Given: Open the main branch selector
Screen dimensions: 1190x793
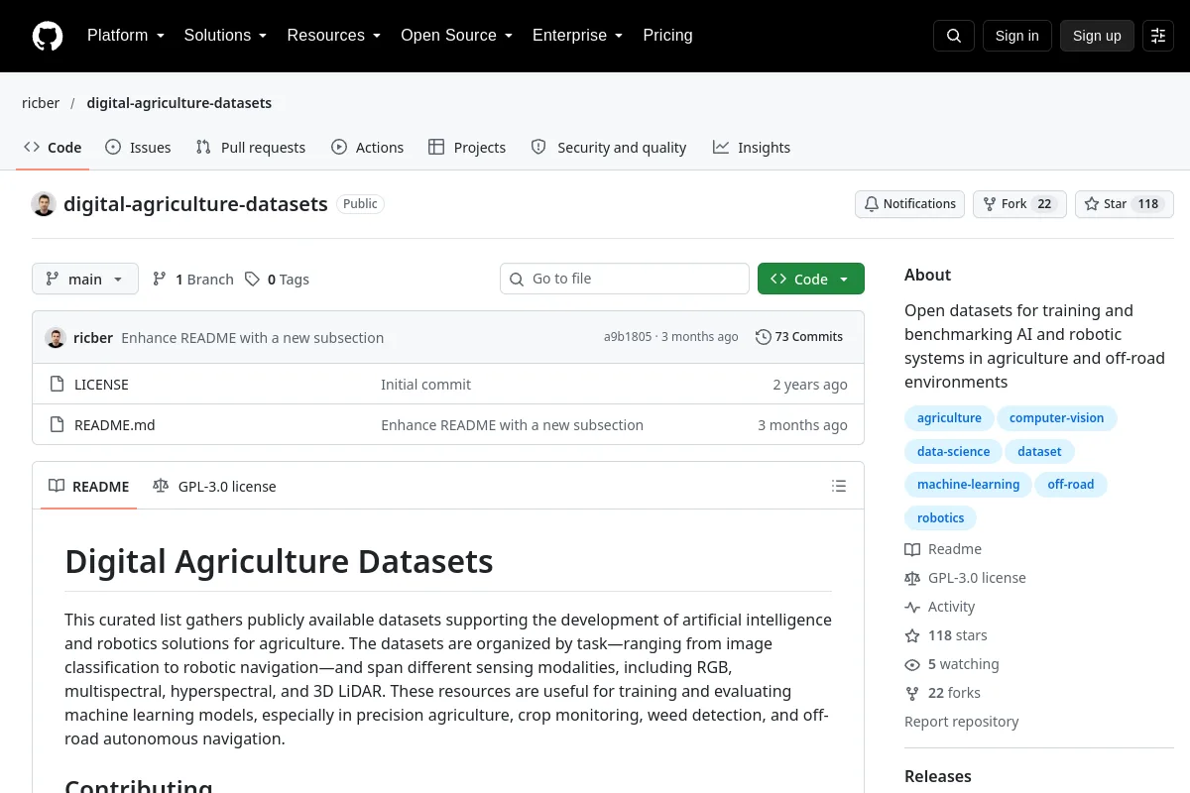Looking at the screenshot, I should click(x=85, y=279).
